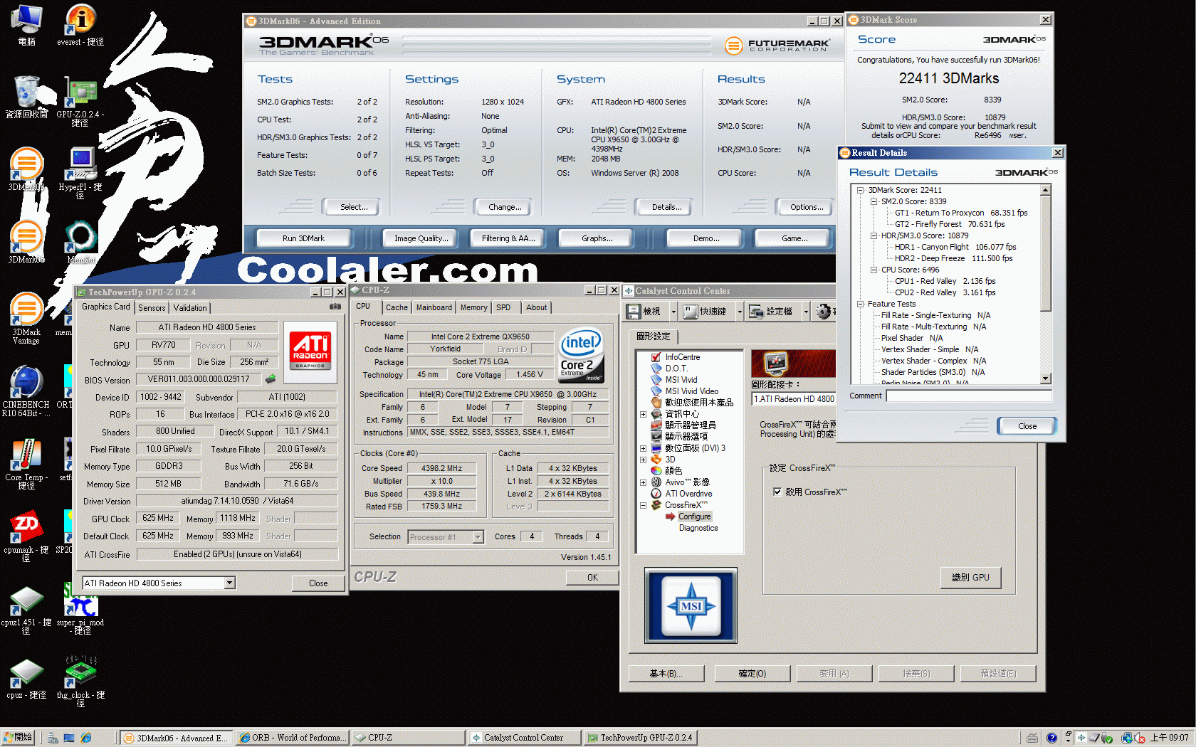1196x747 pixels.
Task: Click the help icon in system tray
Action: (1052, 738)
